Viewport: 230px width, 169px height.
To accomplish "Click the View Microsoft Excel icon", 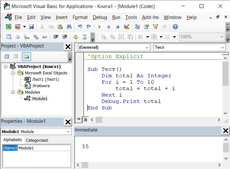I will click(8, 27).
